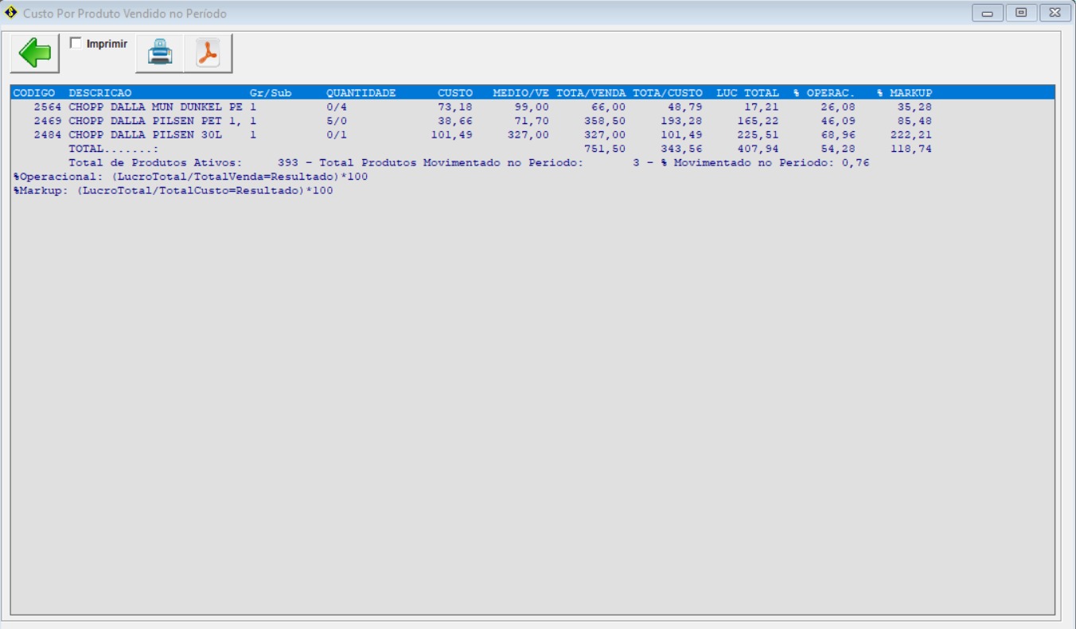Viewport: 1076px width, 629px height.
Task: Click the %Operacional formula line
Action: (x=191, y=177)
